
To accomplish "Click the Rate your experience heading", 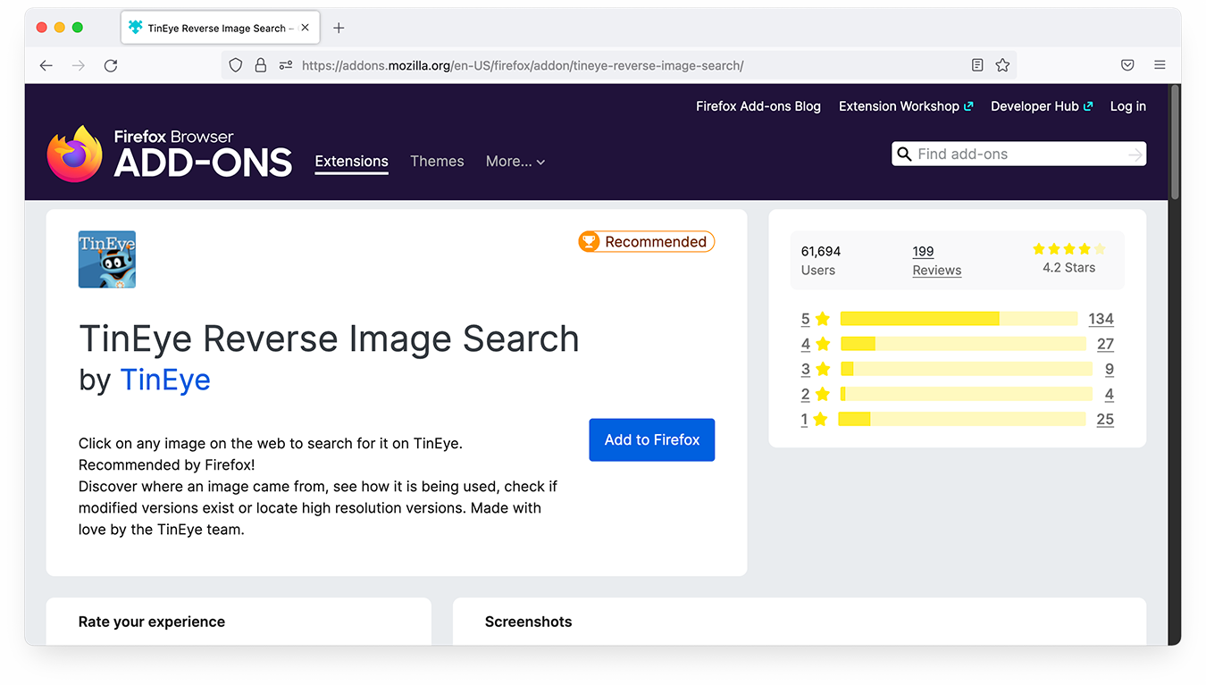I will [152, 622].
